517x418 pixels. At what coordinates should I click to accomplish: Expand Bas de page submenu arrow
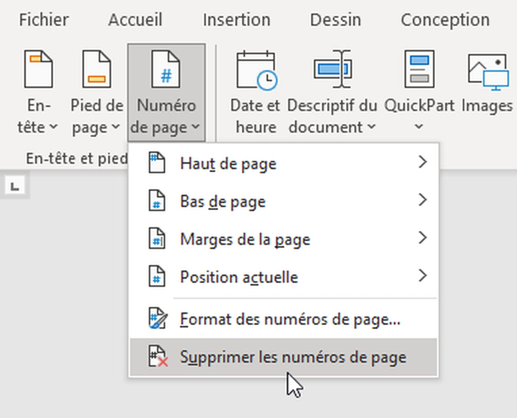422,199
